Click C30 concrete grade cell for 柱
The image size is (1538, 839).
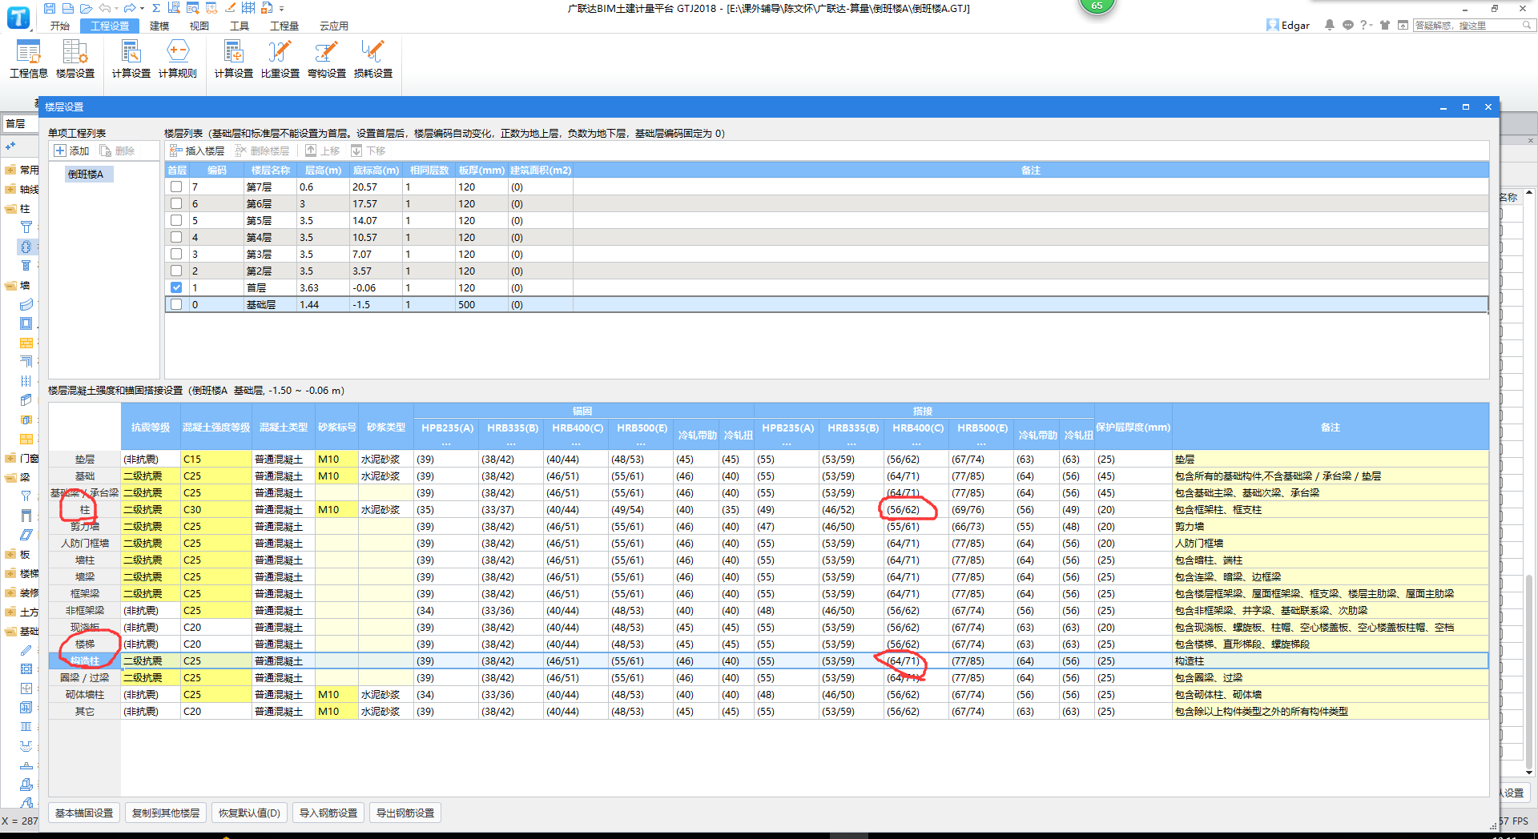[215, 509]
